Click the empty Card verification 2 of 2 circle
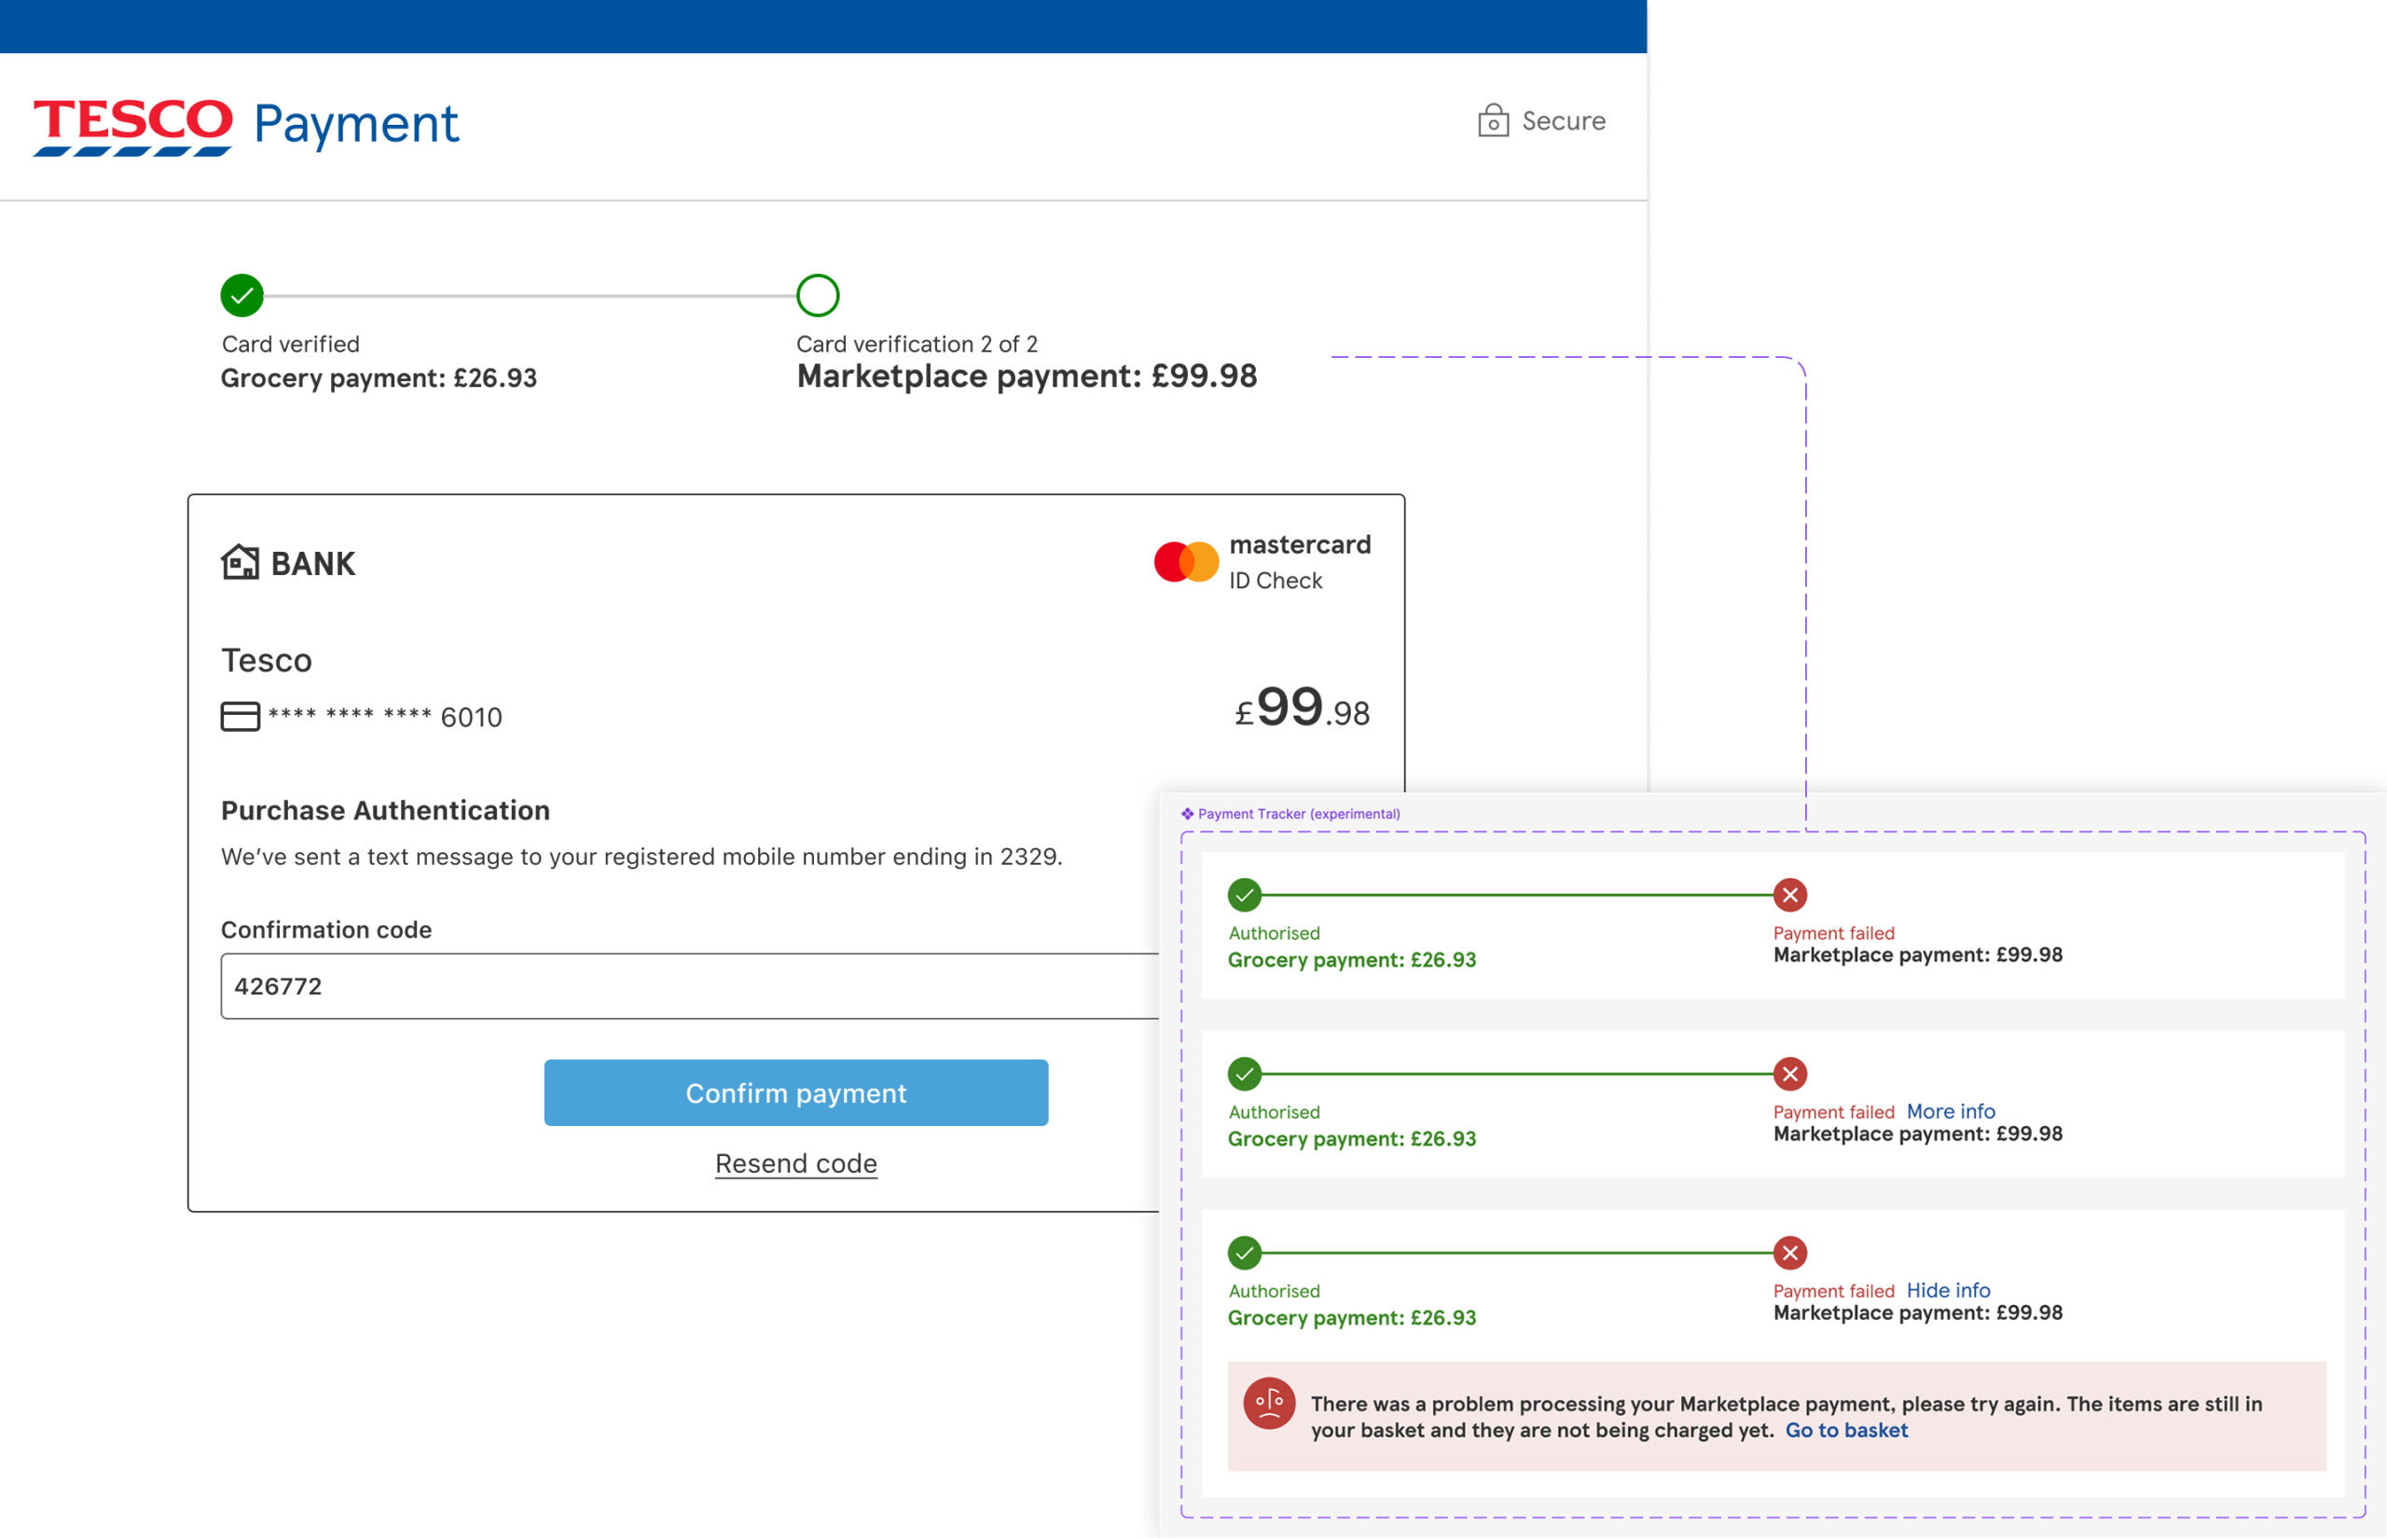The height and width of the screenshot is (1538, 2387). (817, 295)
